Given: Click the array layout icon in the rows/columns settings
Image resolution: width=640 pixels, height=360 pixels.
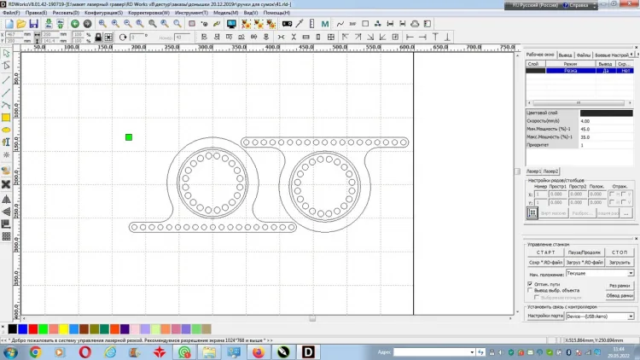Looking at the screenshot, I should 532,212.
